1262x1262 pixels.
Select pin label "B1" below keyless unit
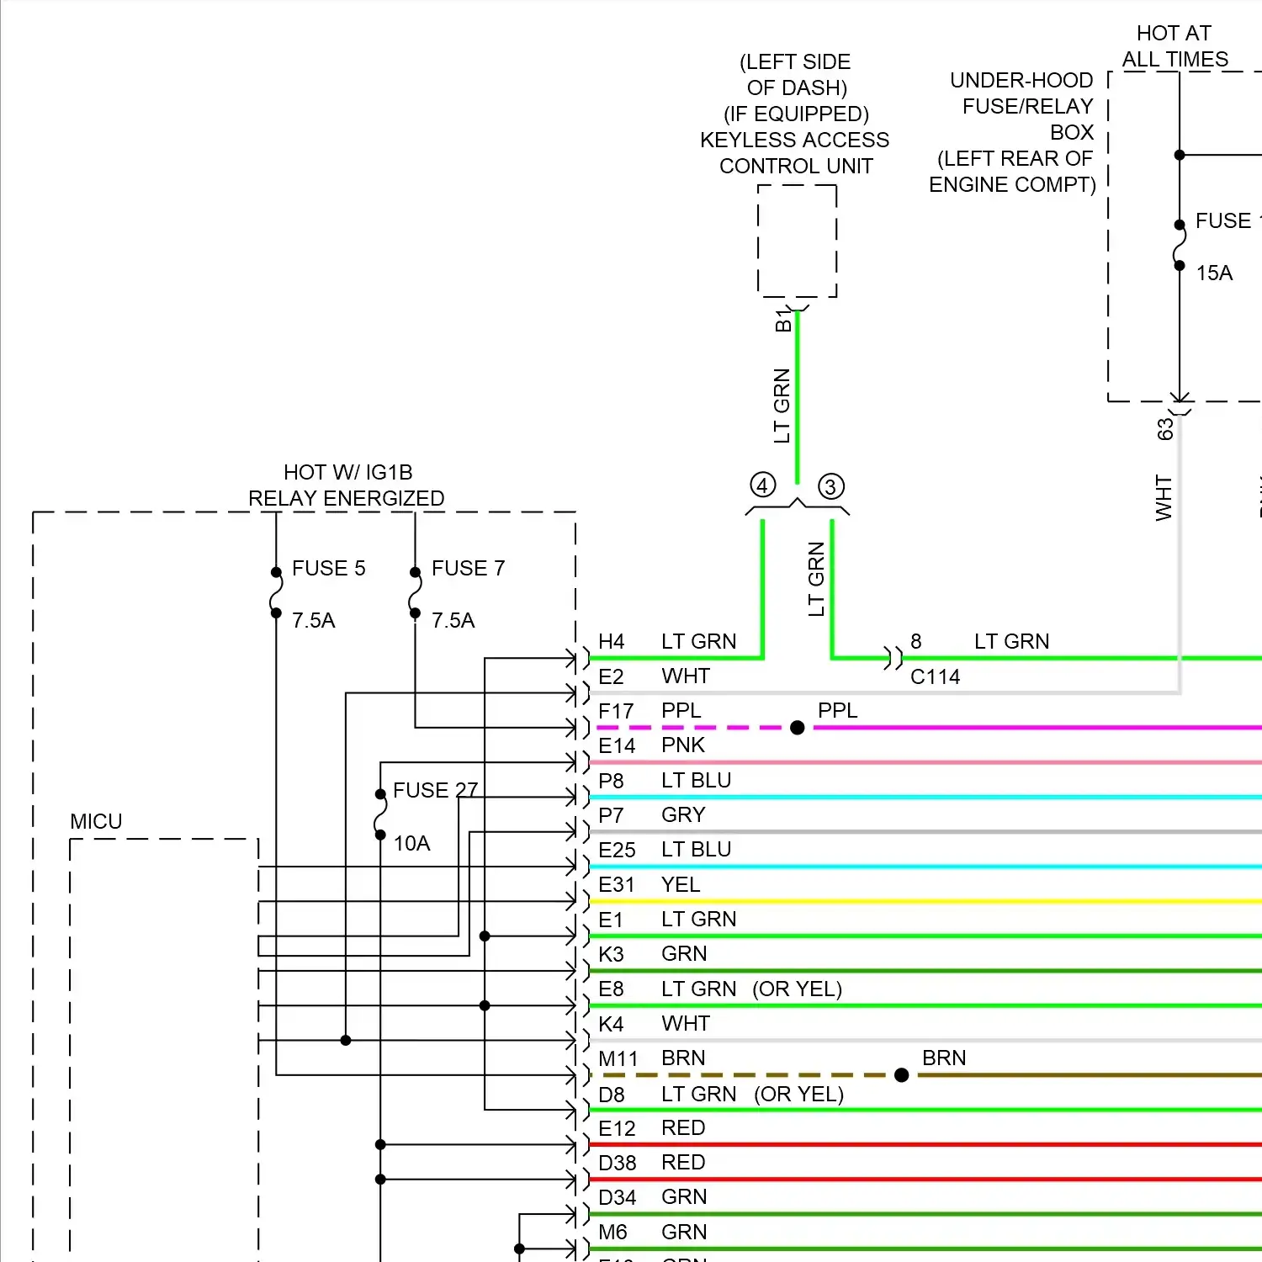(783, 321)
